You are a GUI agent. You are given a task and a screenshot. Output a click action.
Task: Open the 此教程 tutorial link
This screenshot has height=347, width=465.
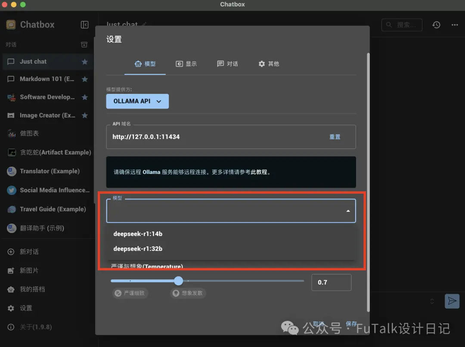pyautogui.click(x=259, y=172)
